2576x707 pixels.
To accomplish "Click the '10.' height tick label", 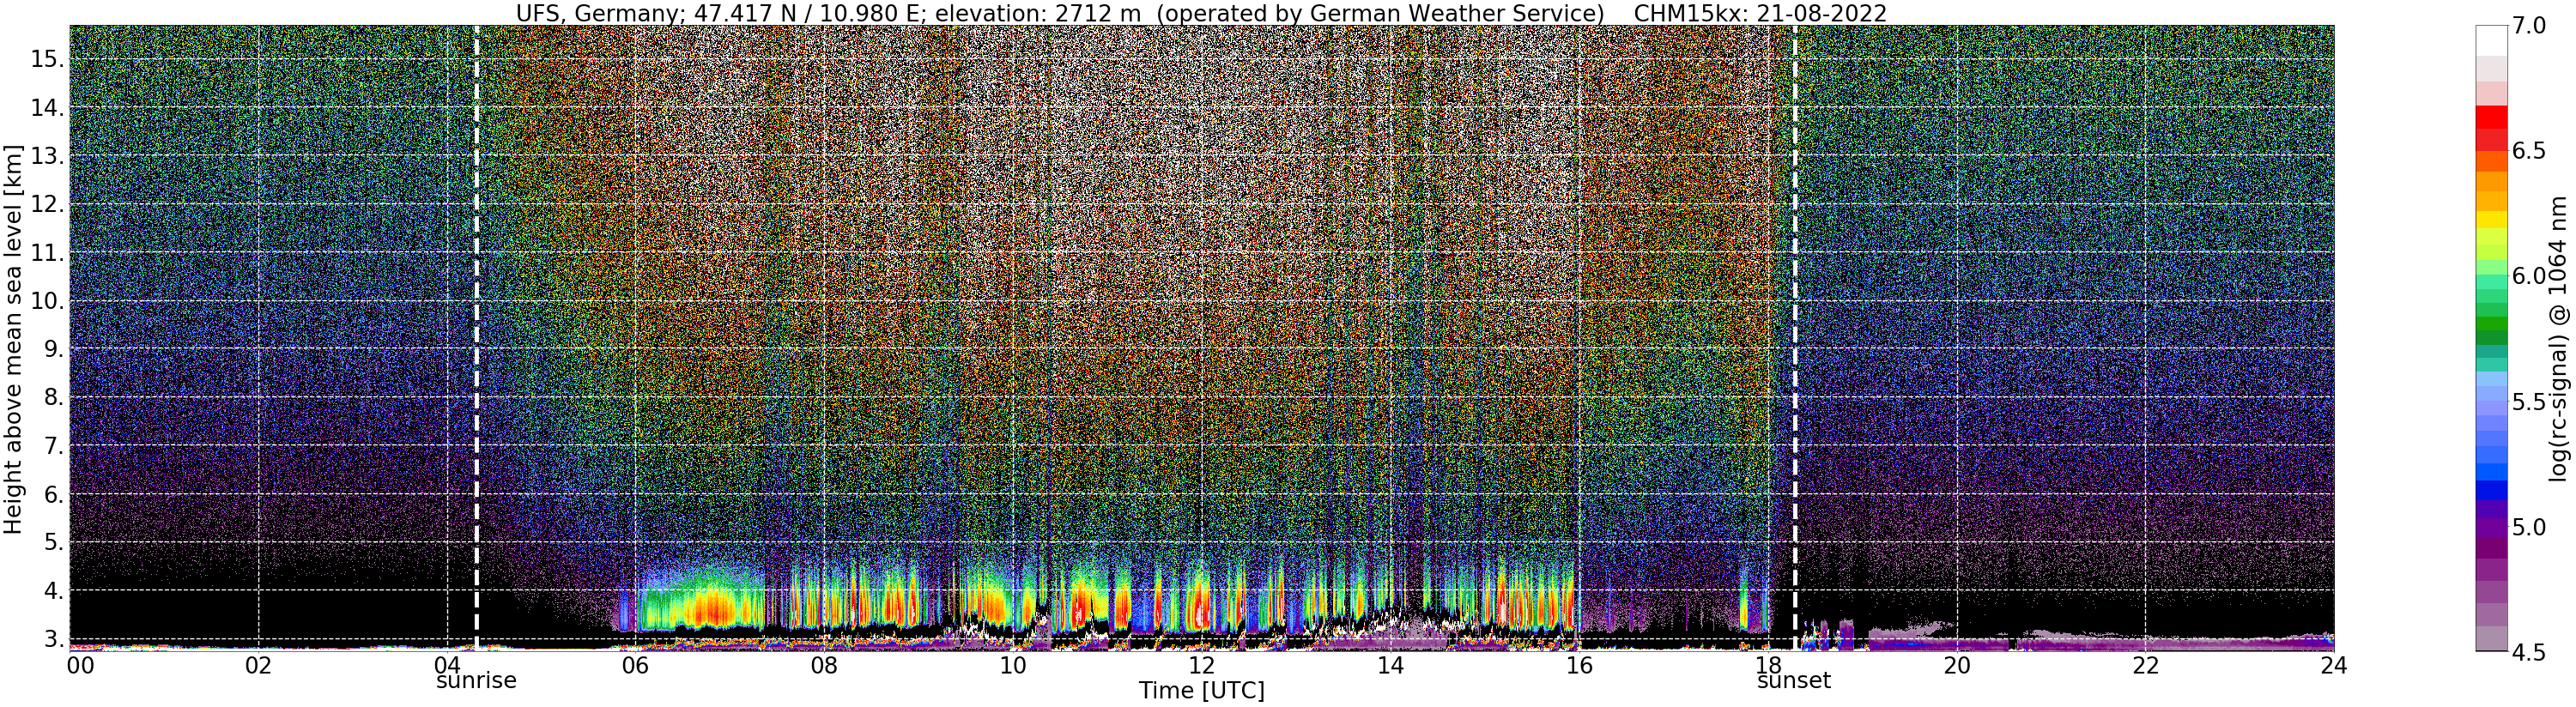I will (x=47, y=301).
